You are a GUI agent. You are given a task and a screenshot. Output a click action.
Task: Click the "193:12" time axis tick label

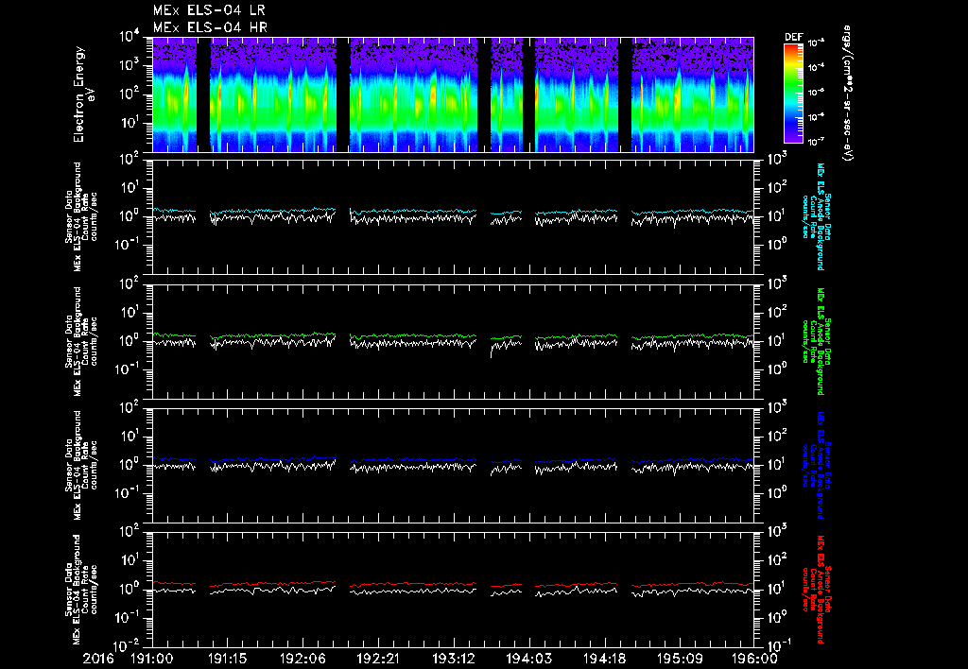[x=453, y=659]
